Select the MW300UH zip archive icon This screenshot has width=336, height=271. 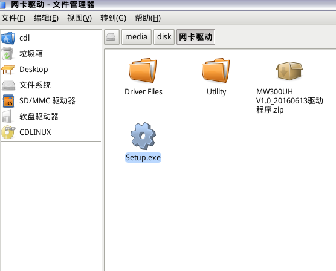tap(289, 71)
